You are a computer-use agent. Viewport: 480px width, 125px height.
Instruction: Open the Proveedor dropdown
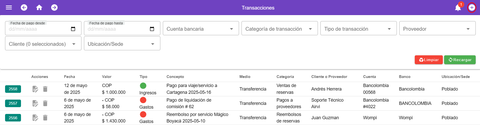pyautogui.click(x=437, y=29)
